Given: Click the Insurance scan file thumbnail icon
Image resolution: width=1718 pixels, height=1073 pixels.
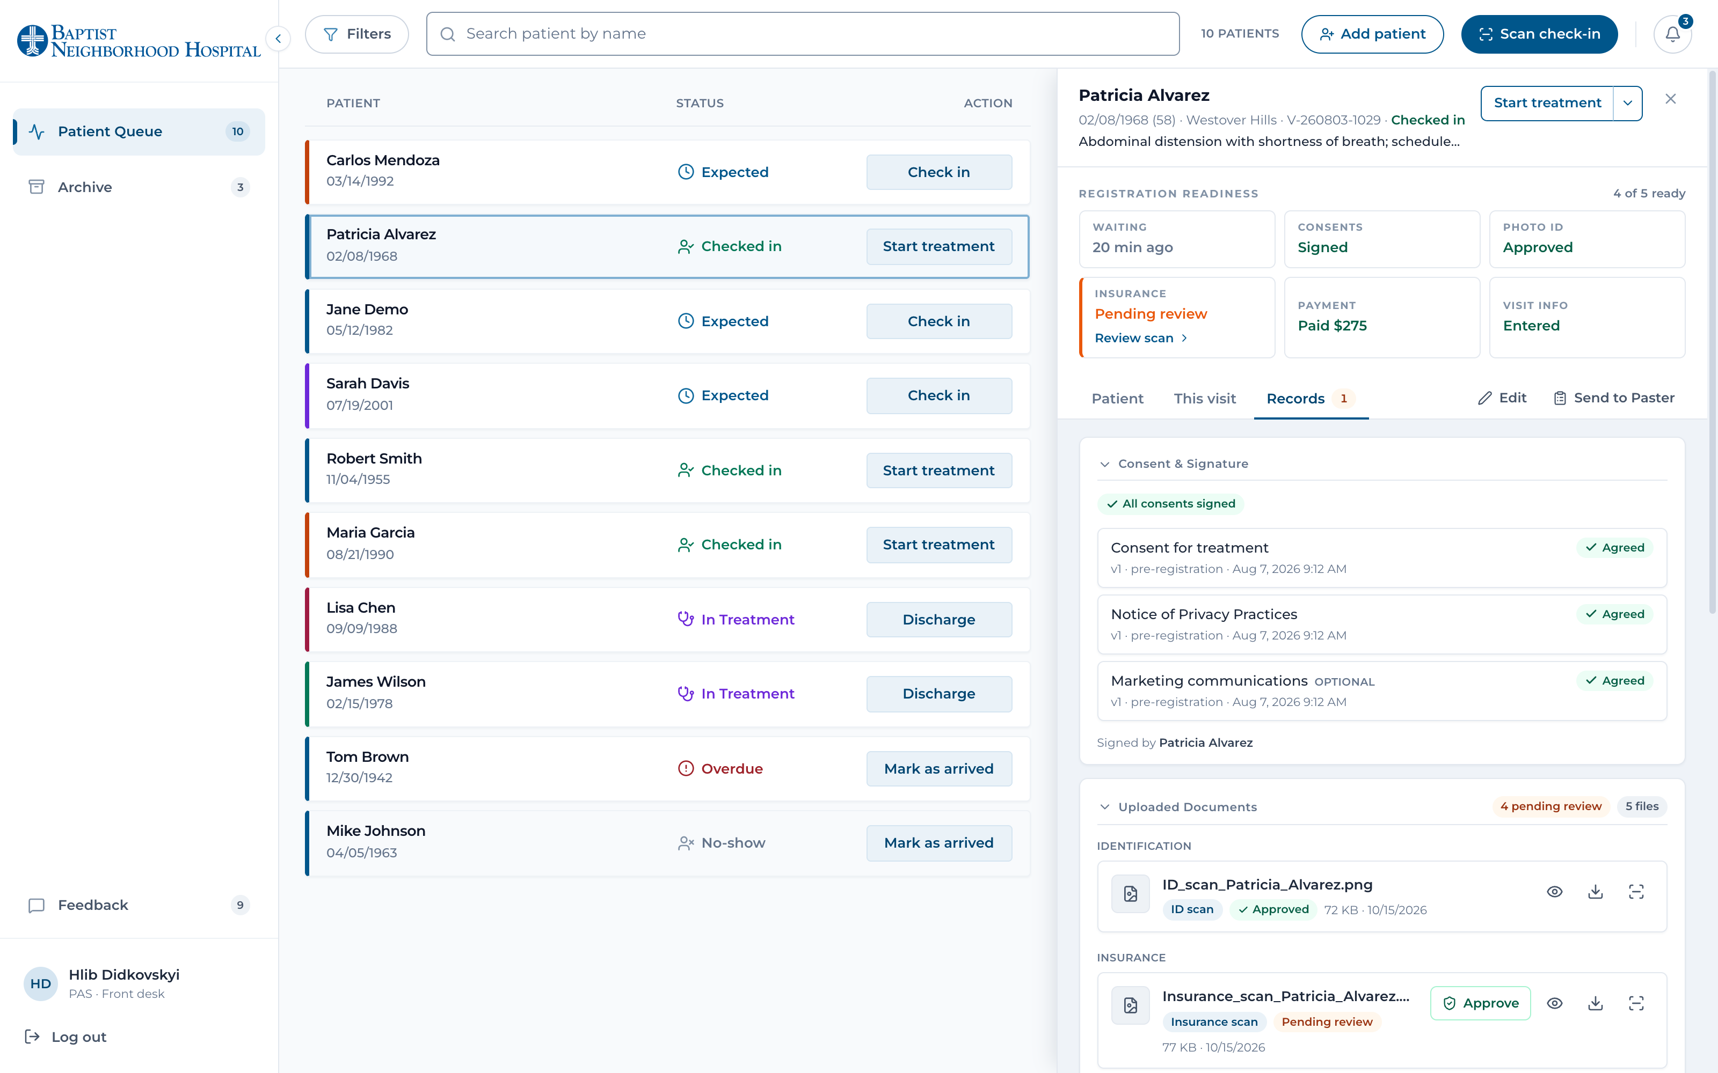Looking at the screenshot, I should tap(1130, 1005).
